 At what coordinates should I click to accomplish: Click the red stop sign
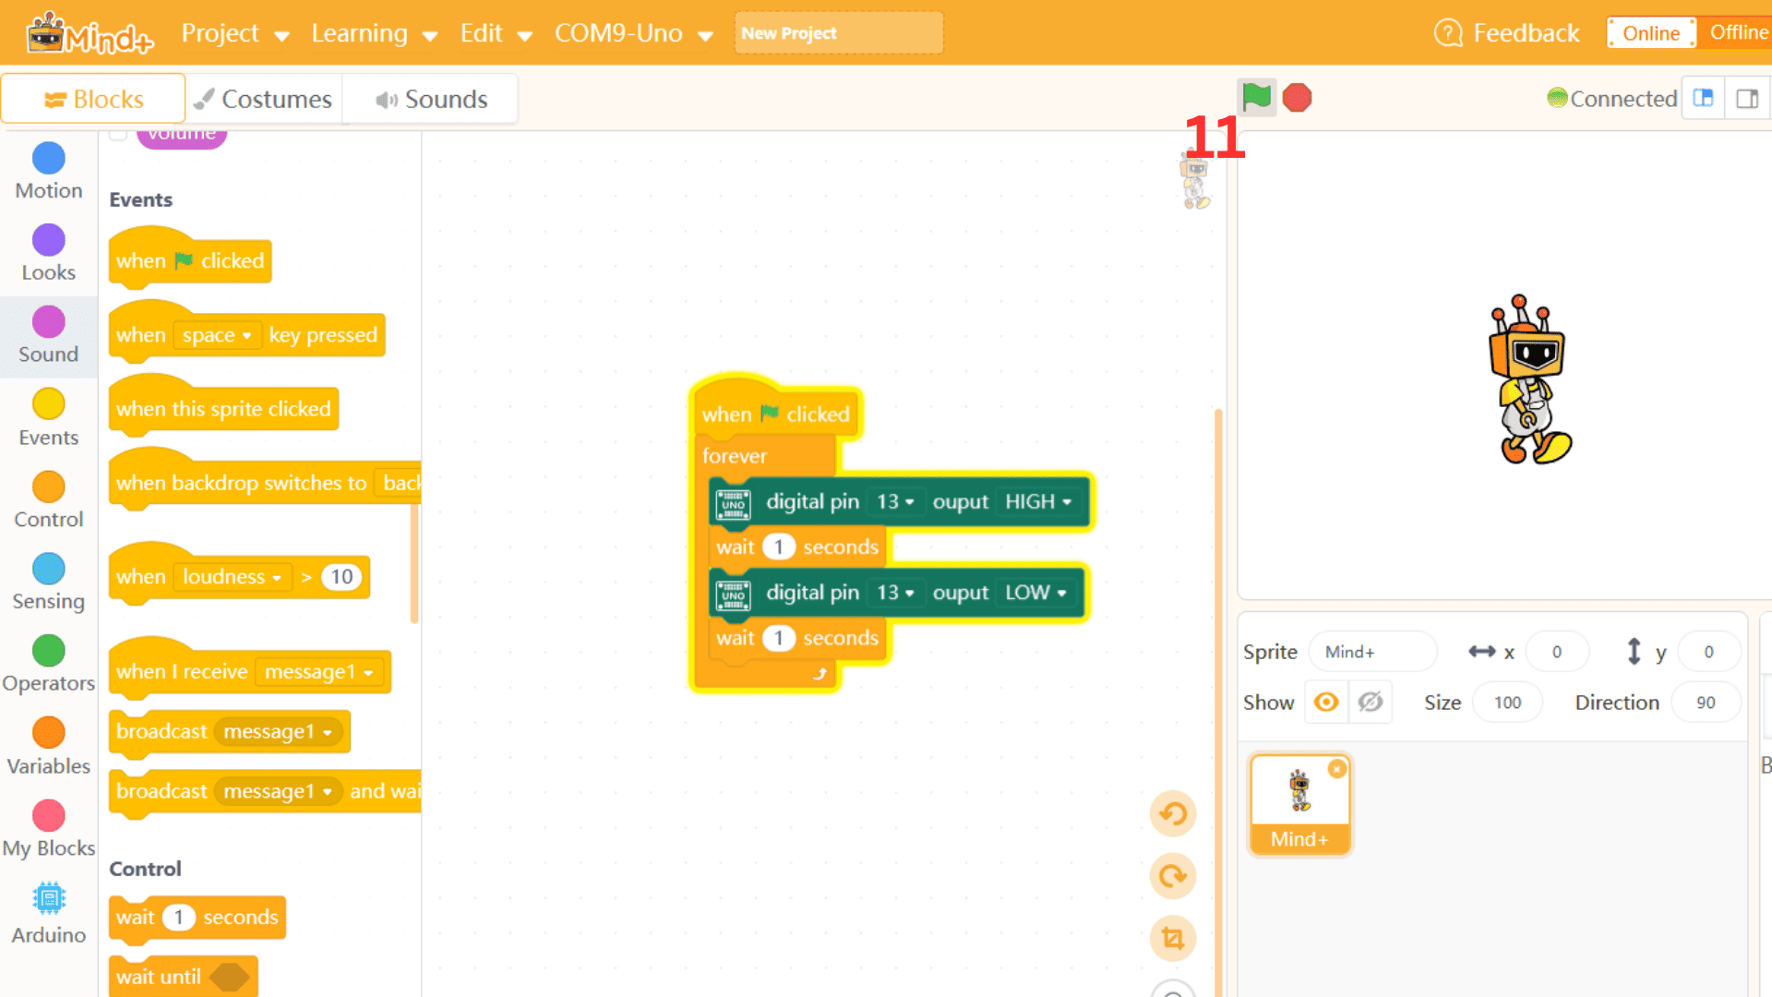1296,97
